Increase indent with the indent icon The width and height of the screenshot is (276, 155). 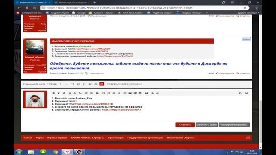point(119,93)
